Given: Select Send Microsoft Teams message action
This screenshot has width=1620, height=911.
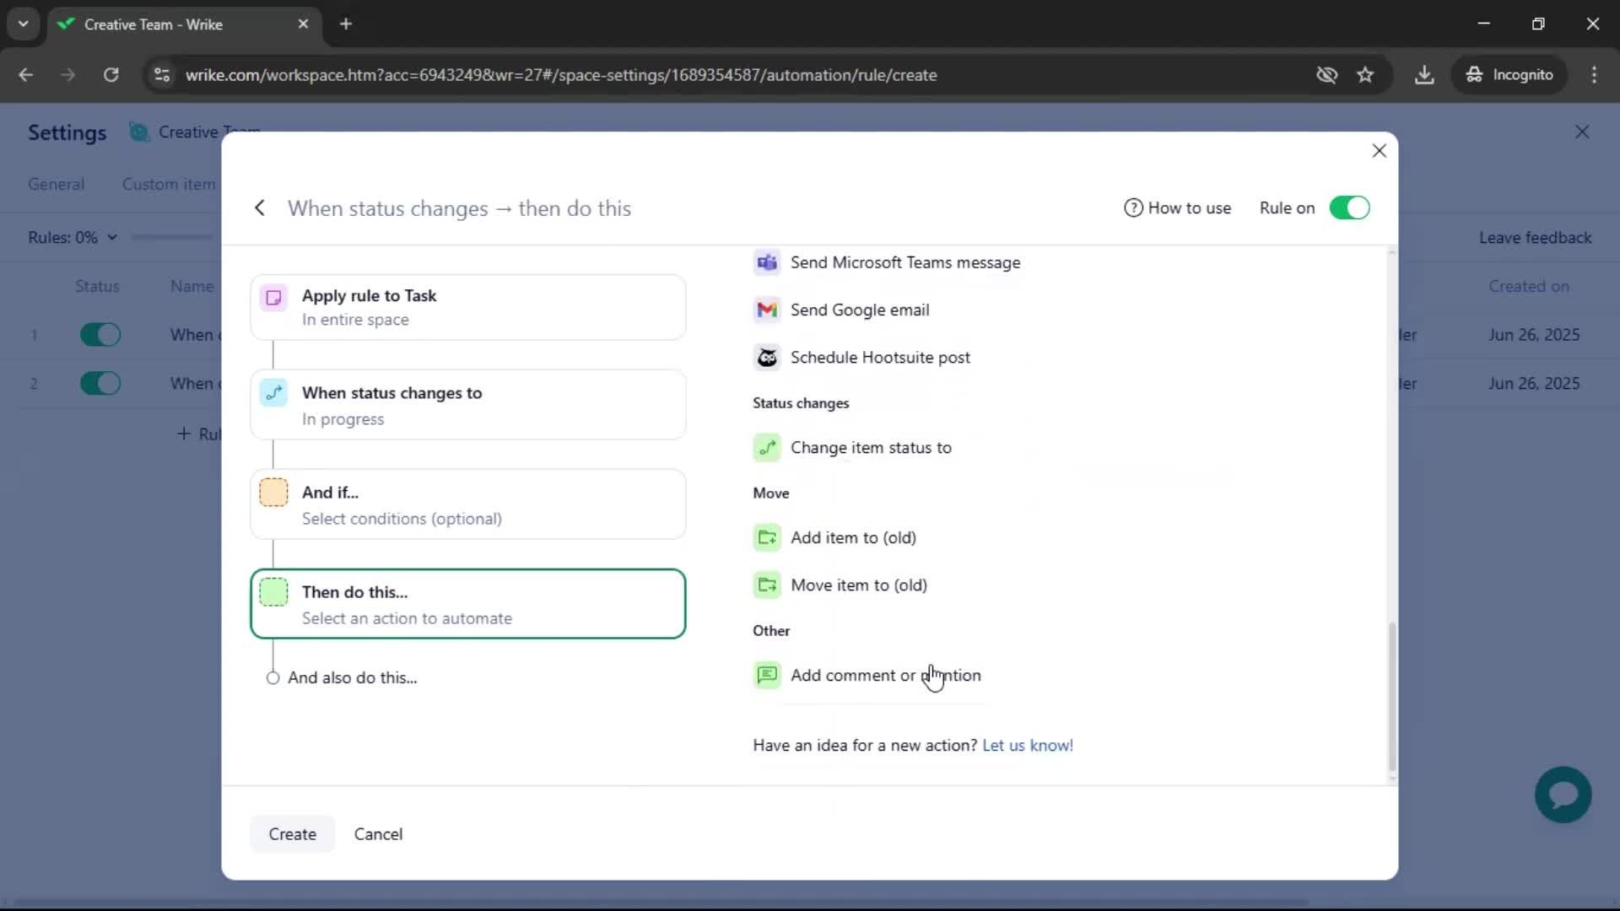Looking at the screenshot, I should click(887, 262).
